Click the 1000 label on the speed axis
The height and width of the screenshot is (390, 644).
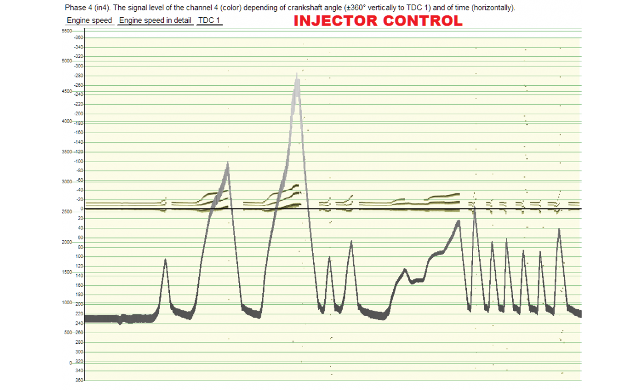[x=67, y=303]
